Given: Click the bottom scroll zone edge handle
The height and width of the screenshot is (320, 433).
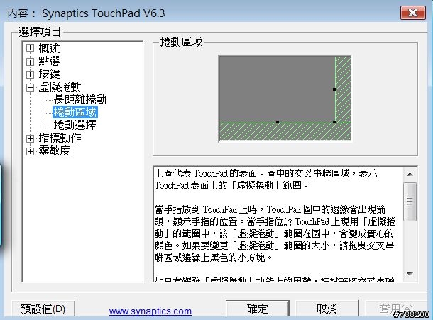Looking at the screenshot, I should (278, 122).
